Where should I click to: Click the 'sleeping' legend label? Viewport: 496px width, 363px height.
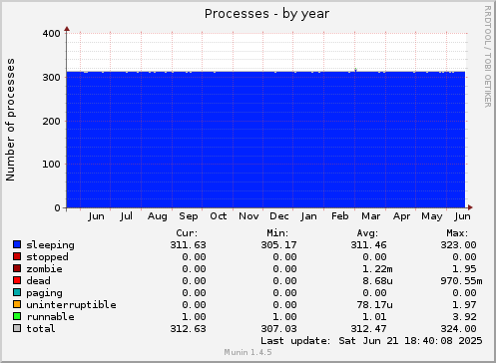(x=50, y=245)
